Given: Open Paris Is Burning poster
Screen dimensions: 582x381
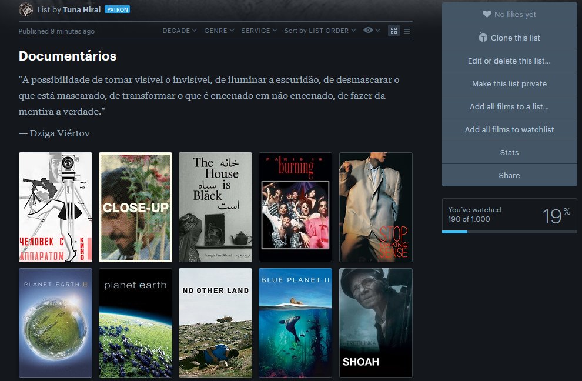Looking at the screenshot, I should pyautogui.click(x=296, y=207).
